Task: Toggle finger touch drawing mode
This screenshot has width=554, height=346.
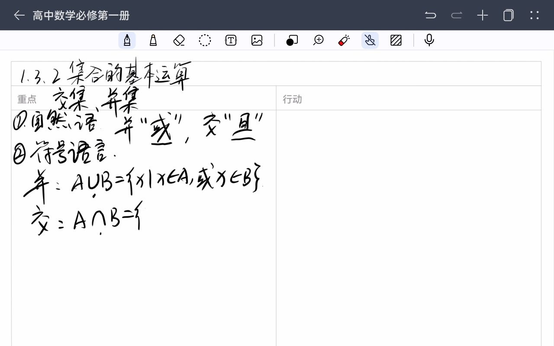Action: click(370, 40)
